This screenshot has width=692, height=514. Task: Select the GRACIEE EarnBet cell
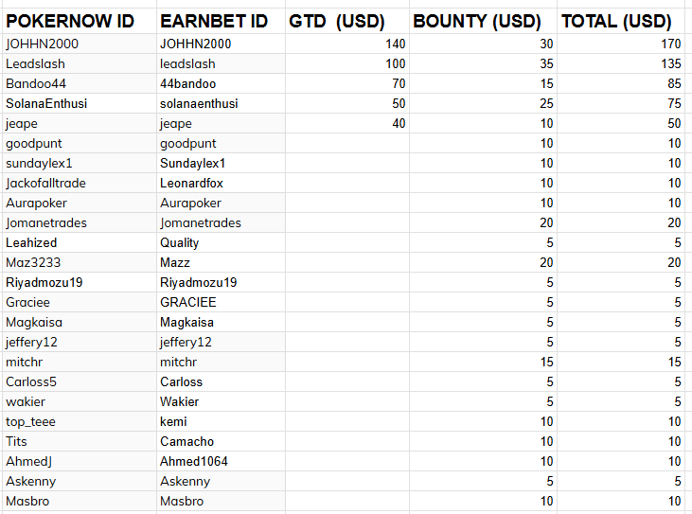pos(187,302)
